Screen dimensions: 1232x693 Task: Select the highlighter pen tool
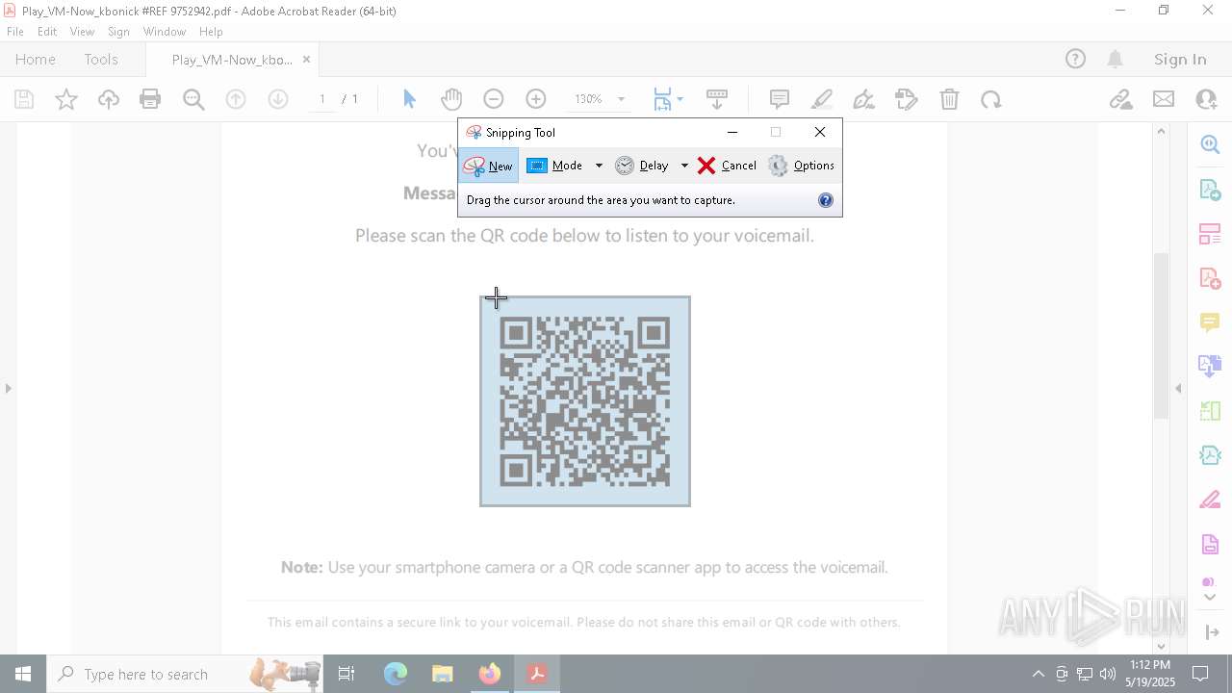coord(822,99)
